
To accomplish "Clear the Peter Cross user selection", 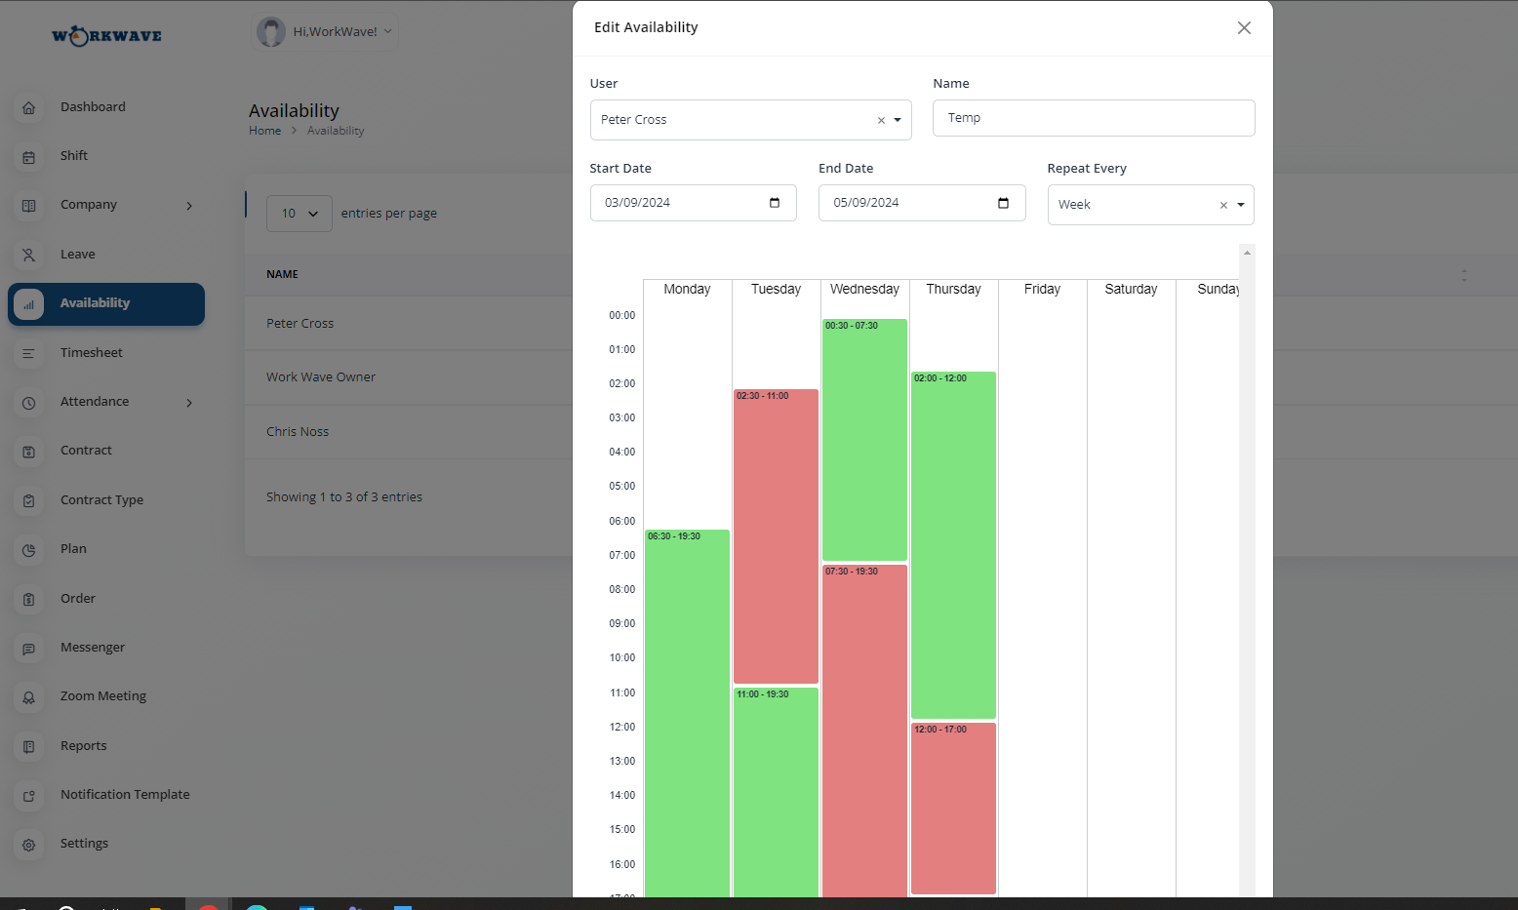I will coord(881,121).
